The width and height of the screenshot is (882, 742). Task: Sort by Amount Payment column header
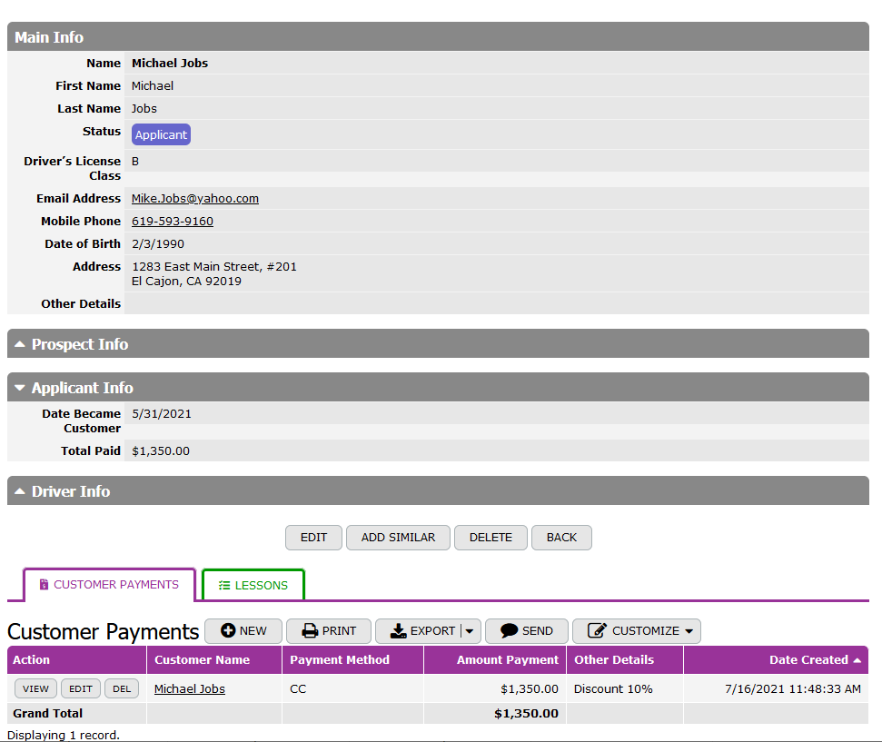click(x=507, y=660)
